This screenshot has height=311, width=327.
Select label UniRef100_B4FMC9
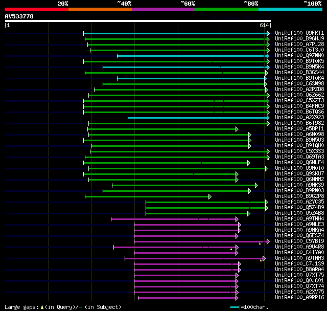[299, 106]
